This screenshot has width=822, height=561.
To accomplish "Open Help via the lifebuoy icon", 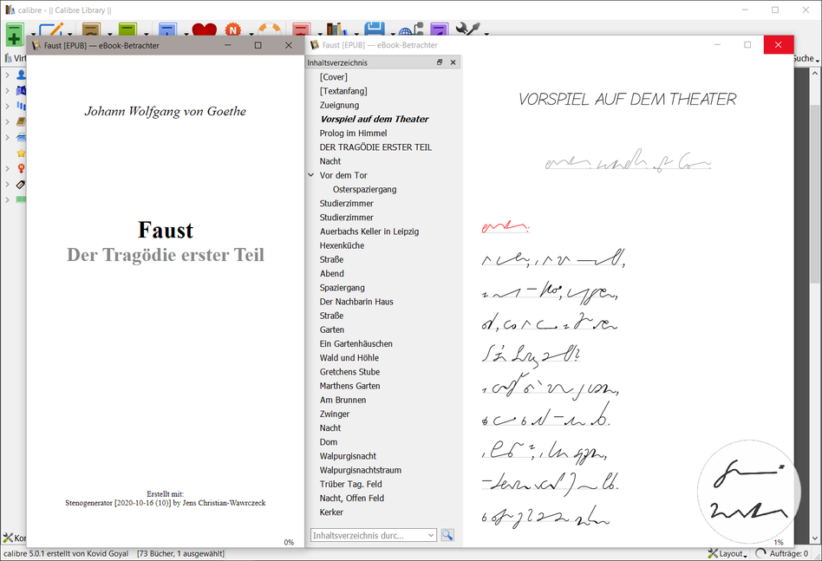I will coord(270,30).
